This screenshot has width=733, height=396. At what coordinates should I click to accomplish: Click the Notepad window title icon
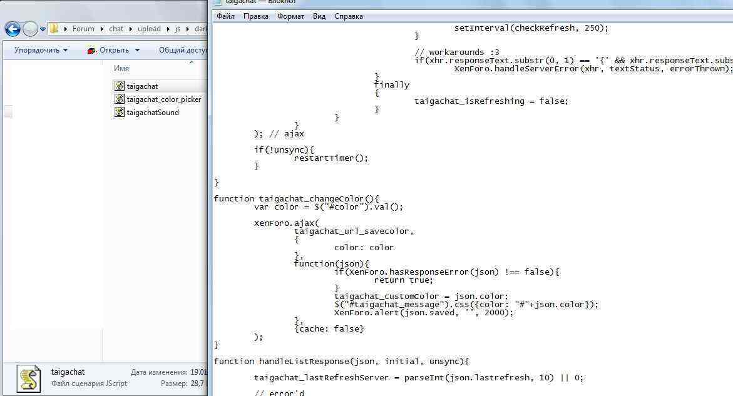point(218,3)
